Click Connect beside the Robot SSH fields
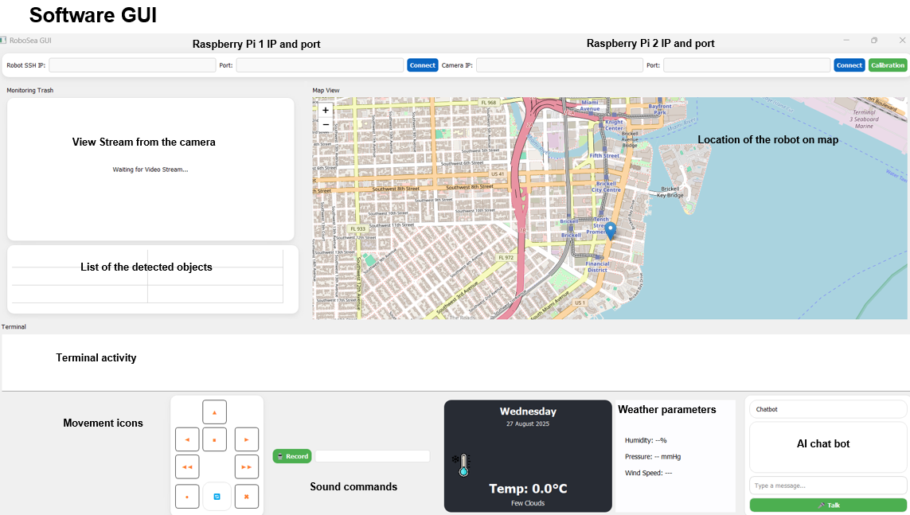910x515 pixels. [x=422, y=64]
